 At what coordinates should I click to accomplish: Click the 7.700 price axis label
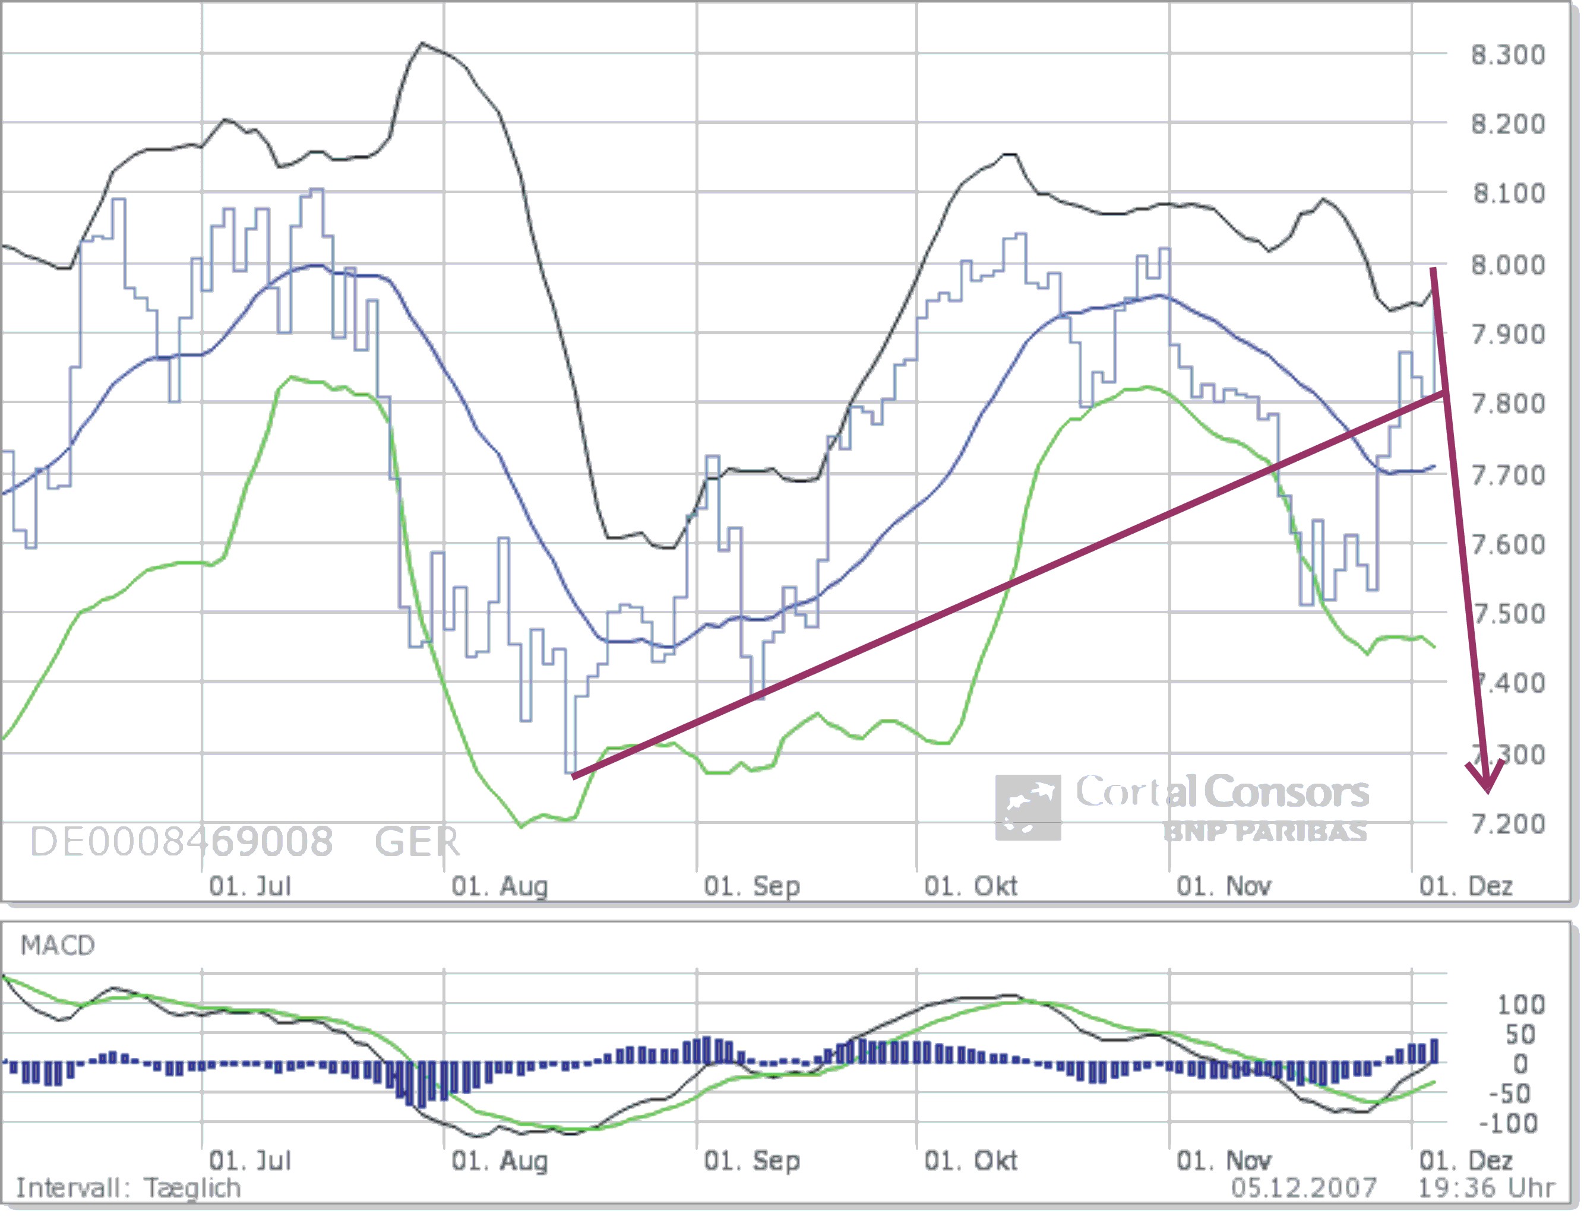tap(1507, 475)
